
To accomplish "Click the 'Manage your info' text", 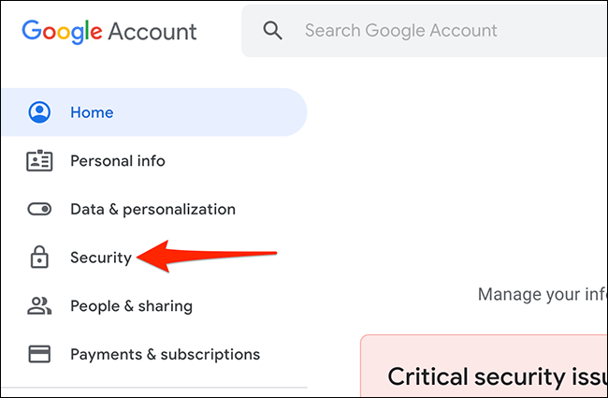I will point(543,294).
